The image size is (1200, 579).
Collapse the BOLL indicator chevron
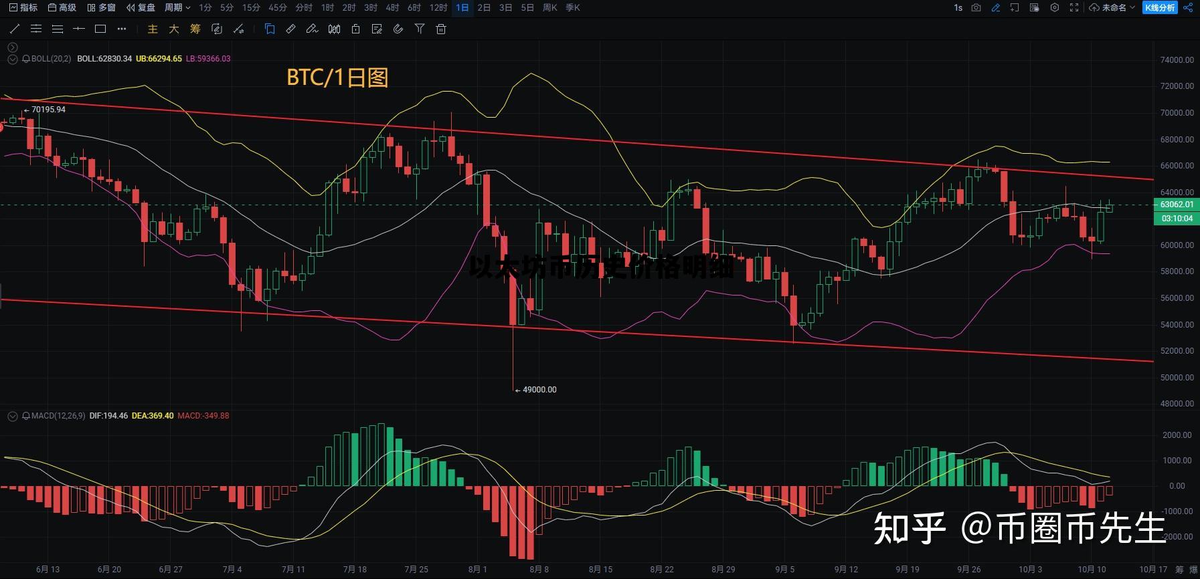(x=12, y=59)
